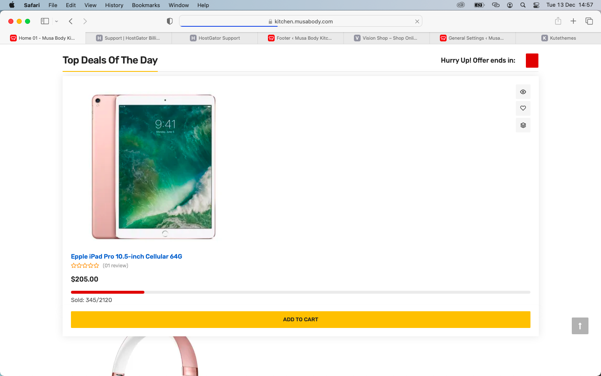Go back to the previous page
The image size is (601, 376).
click(71, 21)
